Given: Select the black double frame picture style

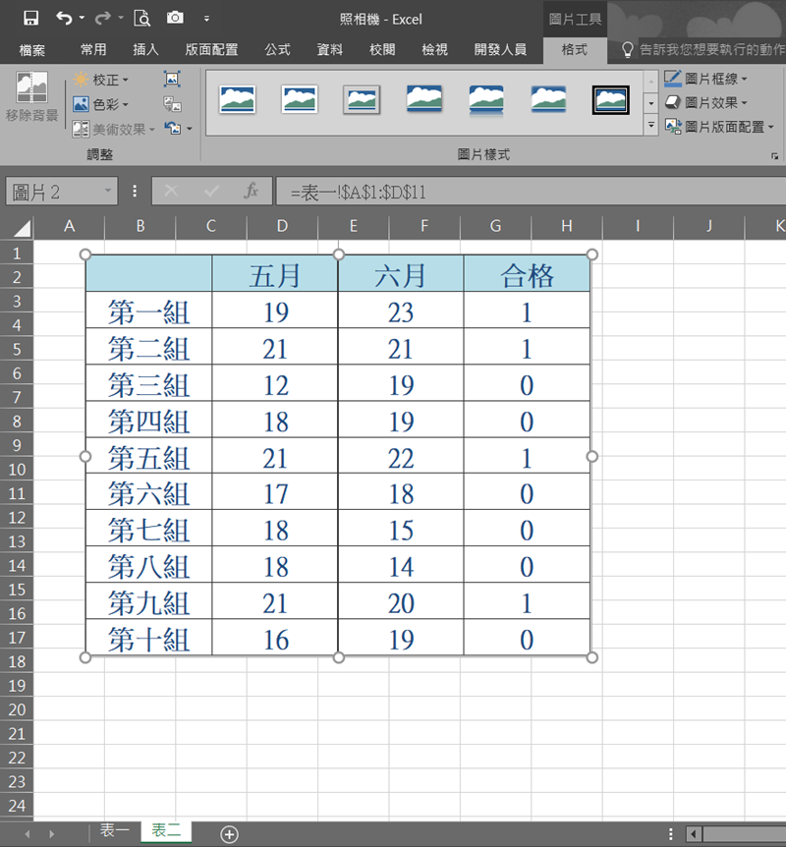Looking at the screenshot, I should point(610,98).
